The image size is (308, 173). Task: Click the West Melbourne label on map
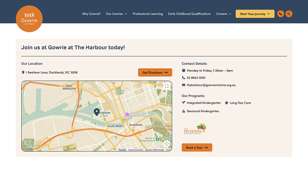(69, 87)
